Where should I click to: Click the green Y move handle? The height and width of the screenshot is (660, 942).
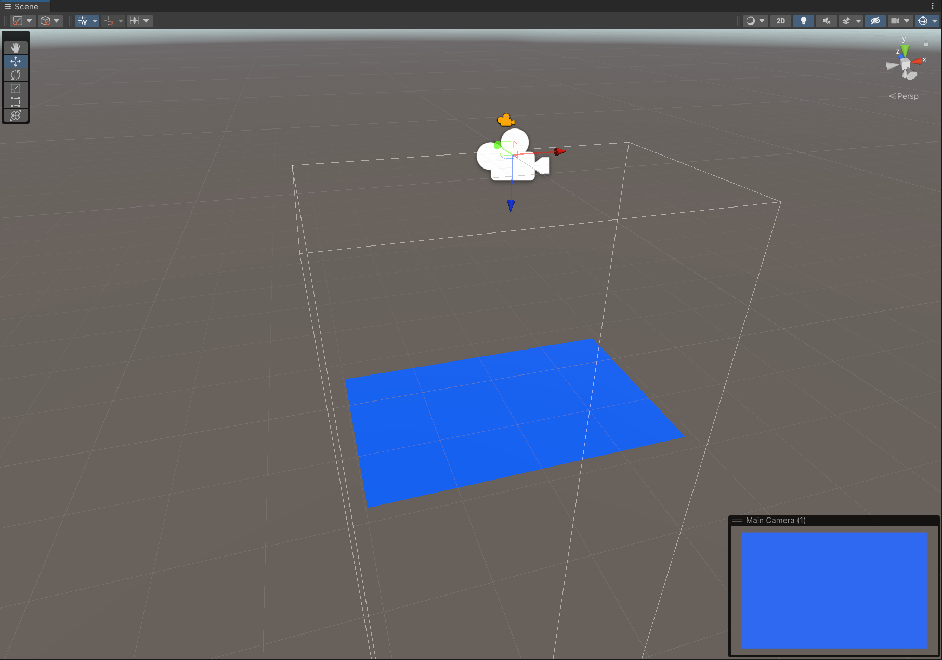498,145
